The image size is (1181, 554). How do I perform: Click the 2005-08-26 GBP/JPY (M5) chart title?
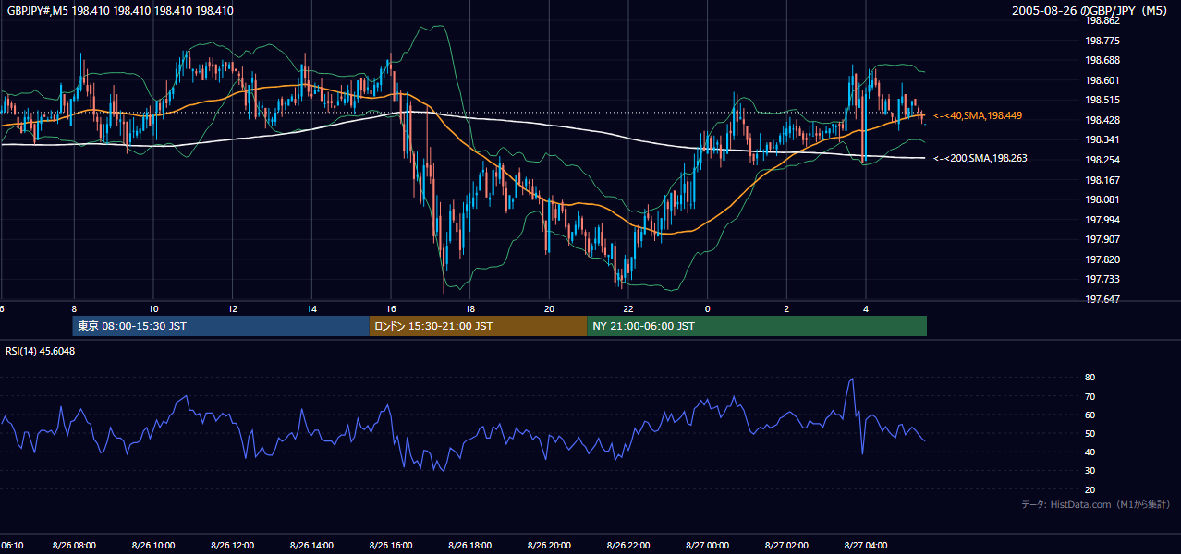(x=1091, y=11)
